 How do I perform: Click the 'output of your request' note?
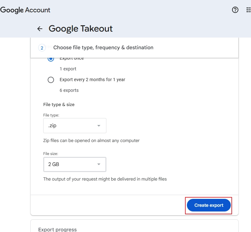tap(105, 179)
